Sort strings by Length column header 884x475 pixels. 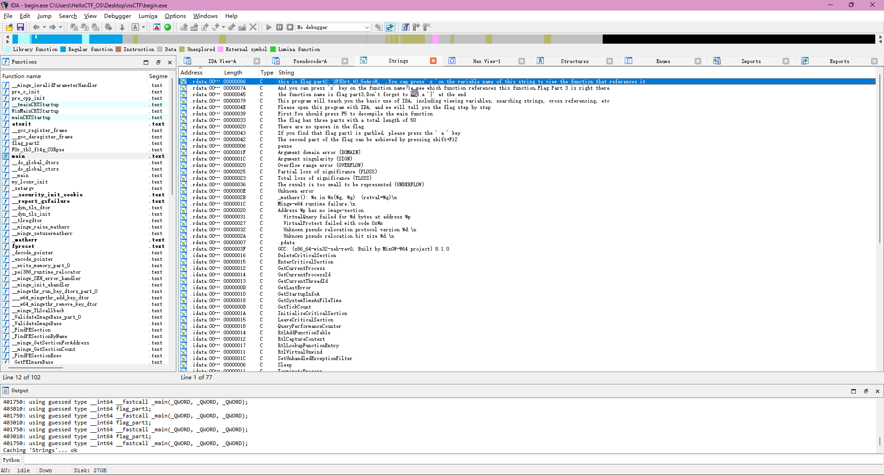[233, 73]
